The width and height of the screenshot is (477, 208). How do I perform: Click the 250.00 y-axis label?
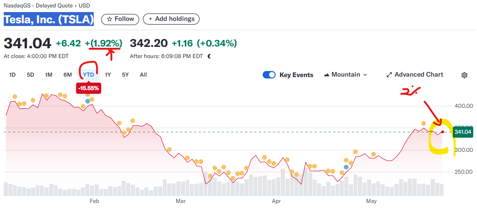tap(463, 172)
